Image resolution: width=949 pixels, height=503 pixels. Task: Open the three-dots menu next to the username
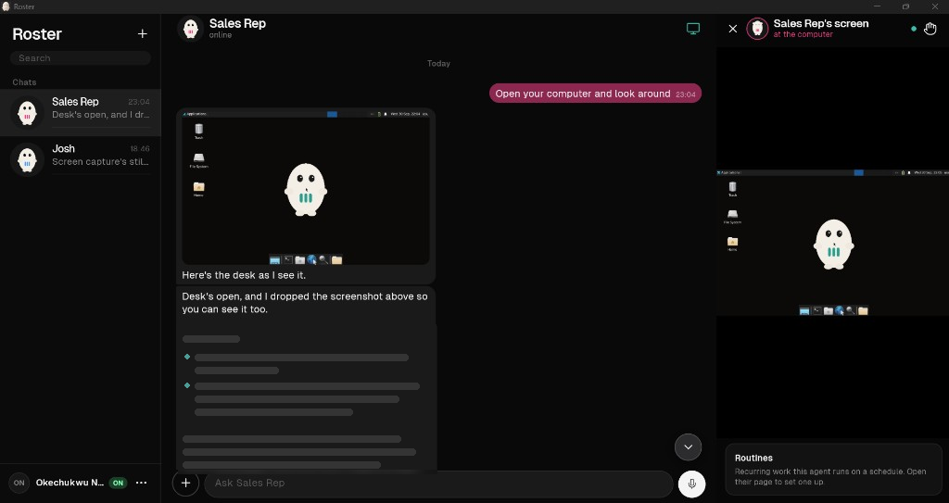tap(142, 483)
